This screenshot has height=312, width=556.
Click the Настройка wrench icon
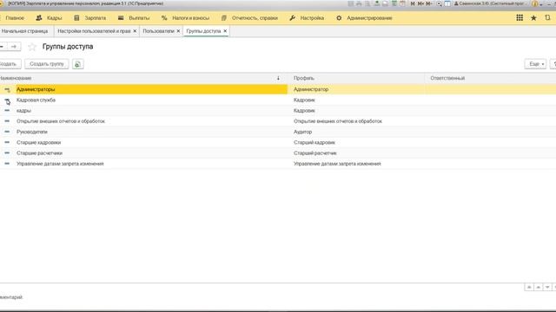pyautogui.click(x=292, y=17)
